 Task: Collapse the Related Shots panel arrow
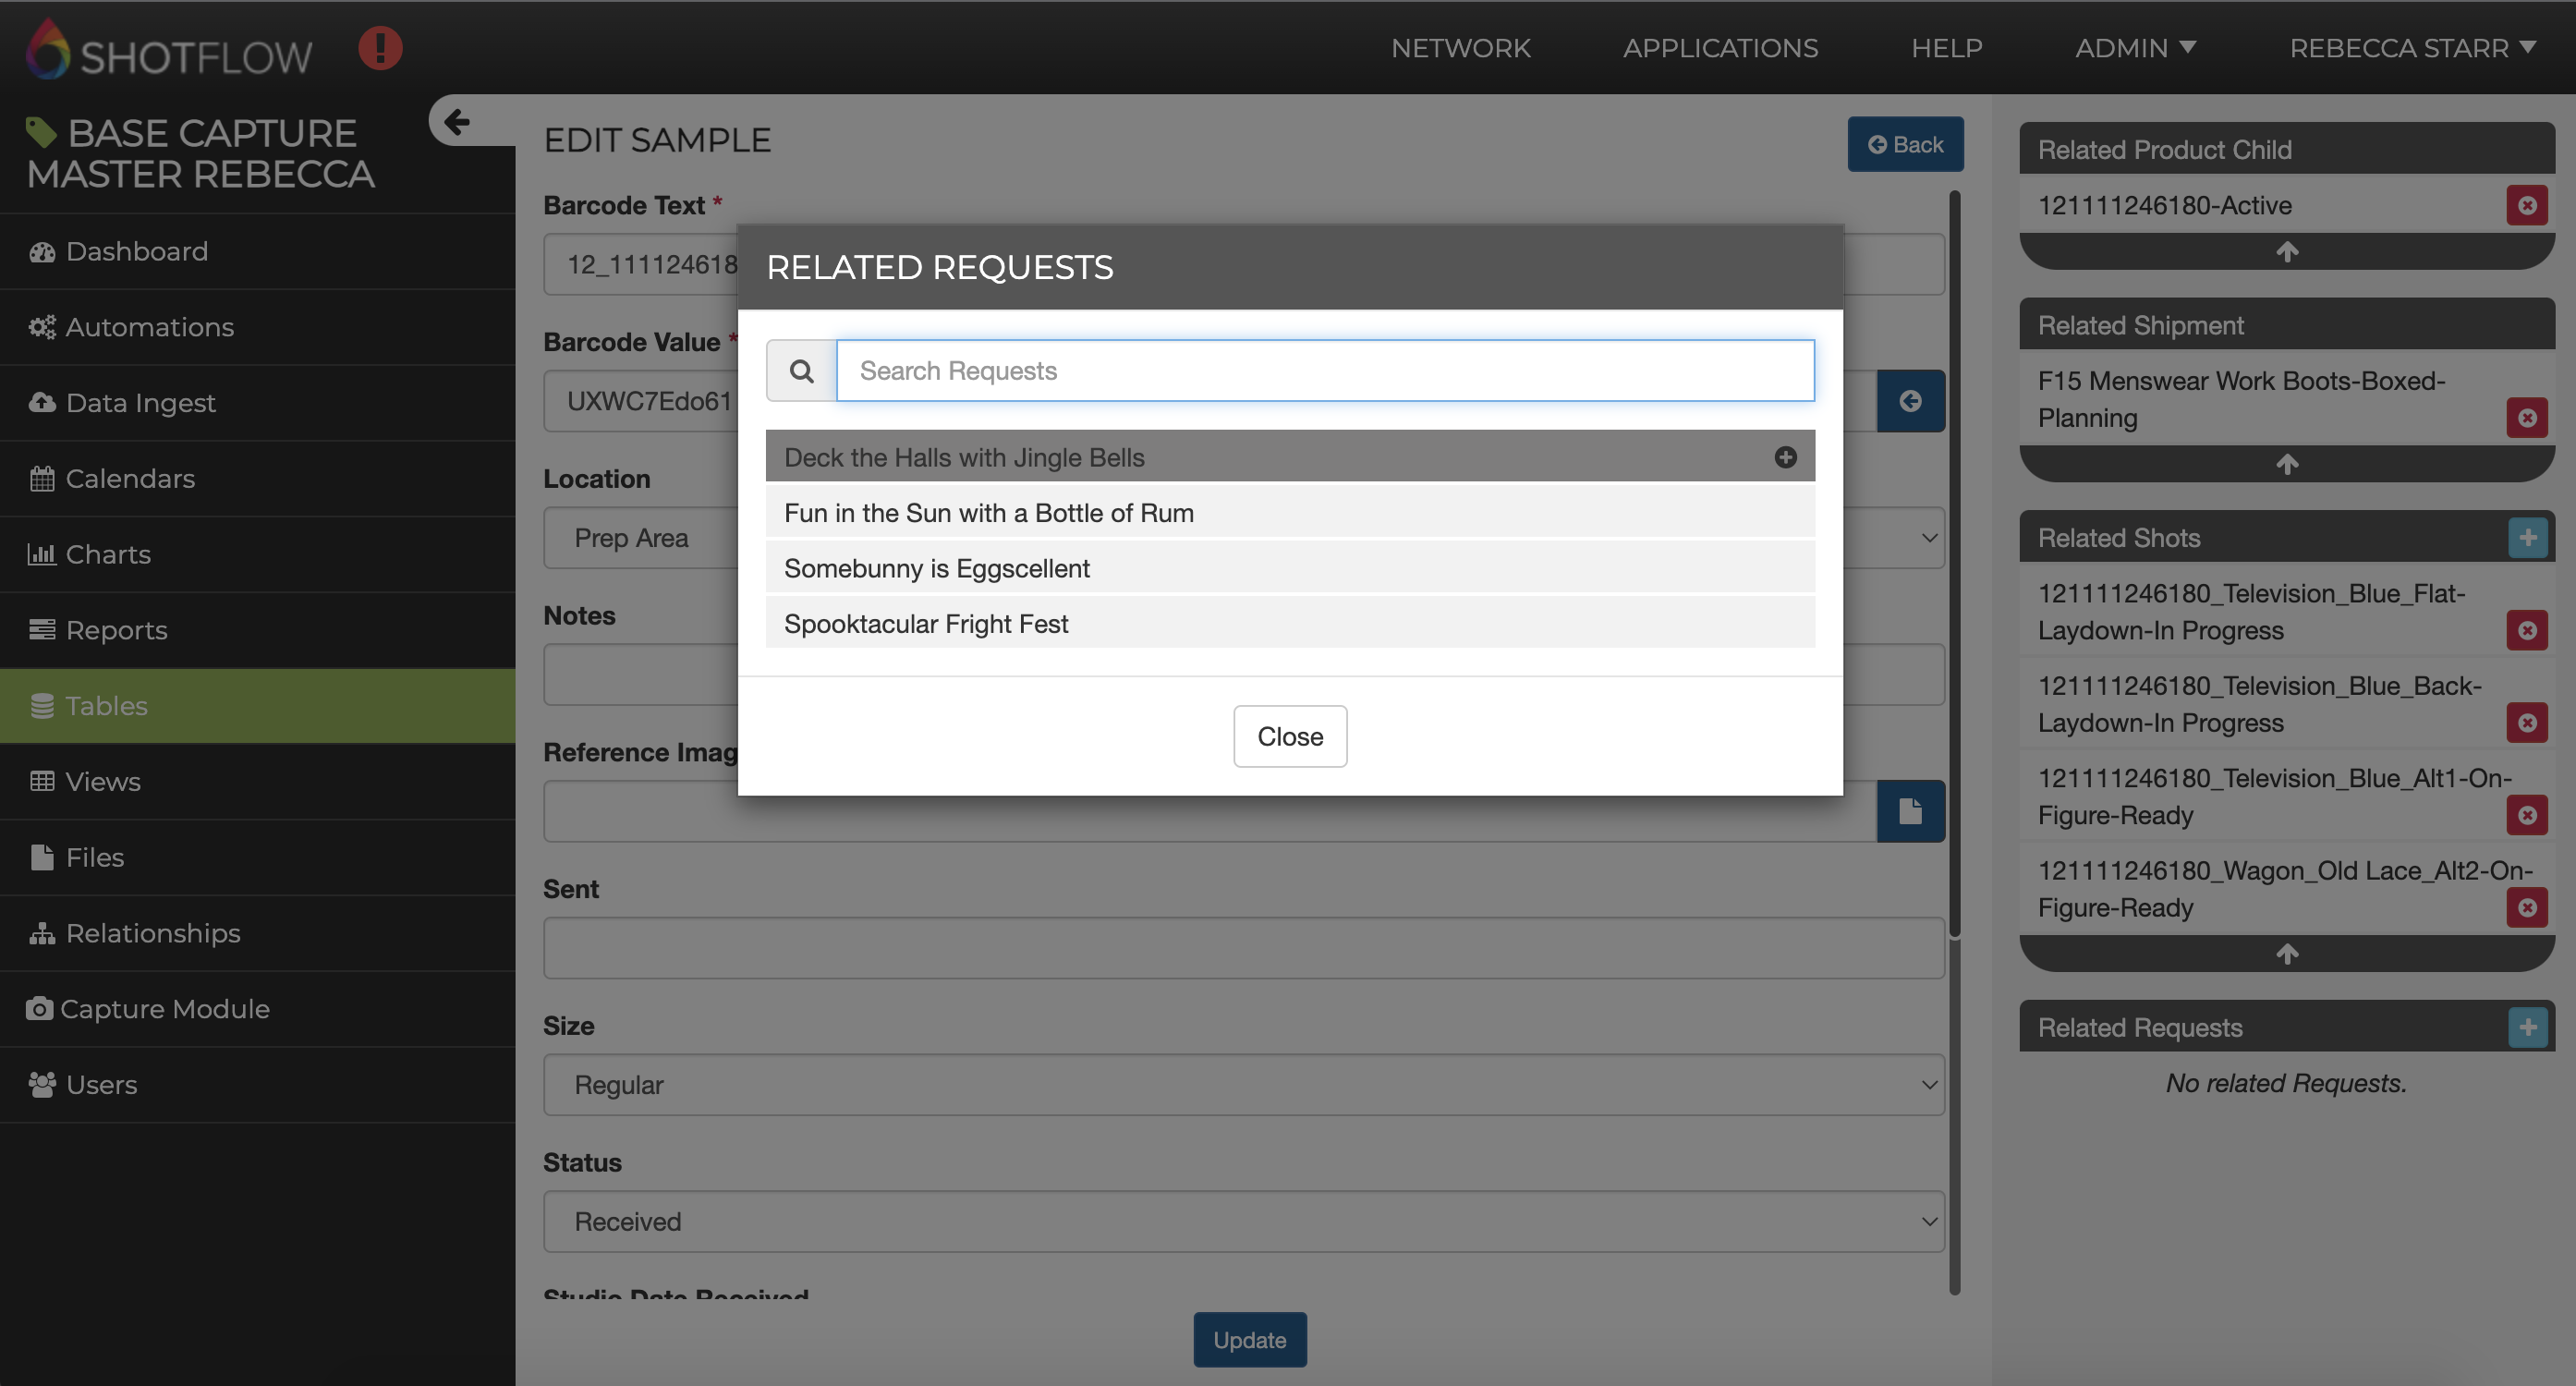click(x=2286, y=954)
